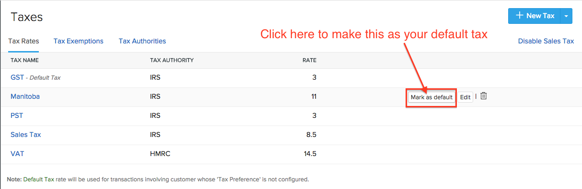Select the Tax Rates tab
Image resolution: width=582 pixels, height=189 pixels.
[x=24, y=41]
